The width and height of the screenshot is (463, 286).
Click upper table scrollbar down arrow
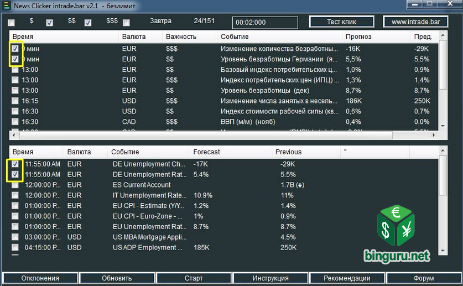click(443, 126)
